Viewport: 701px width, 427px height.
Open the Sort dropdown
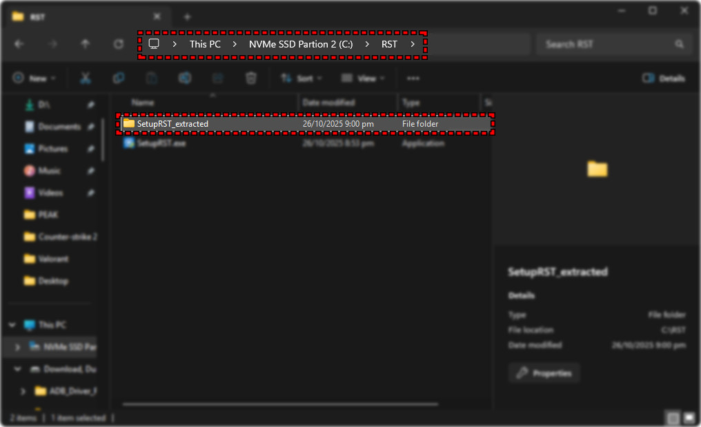[300, 78]
